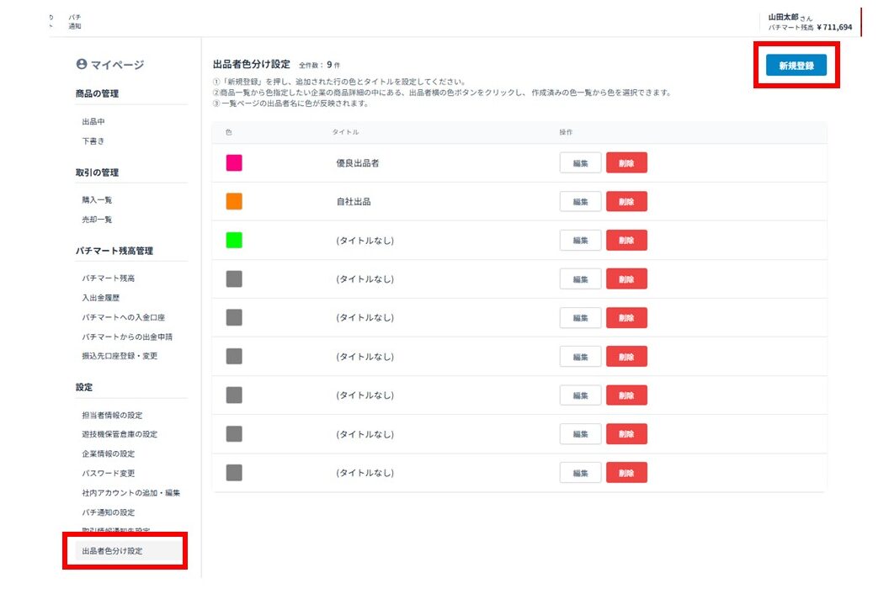This screenshot has width=889, height=594.
Task: Click the 山田太郎 account name
Action: pos(785,17)
